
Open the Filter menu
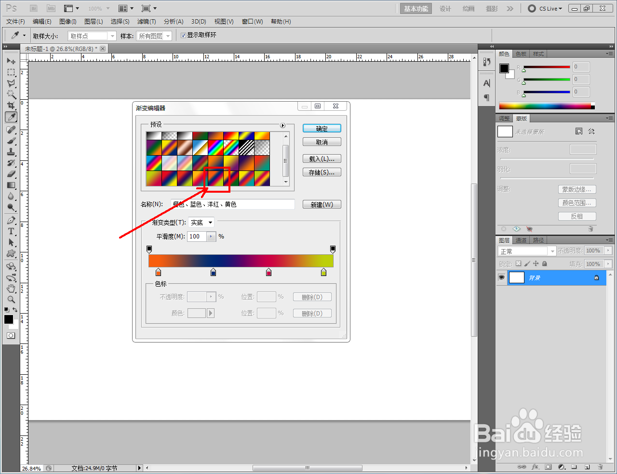(x=147, y=22)
